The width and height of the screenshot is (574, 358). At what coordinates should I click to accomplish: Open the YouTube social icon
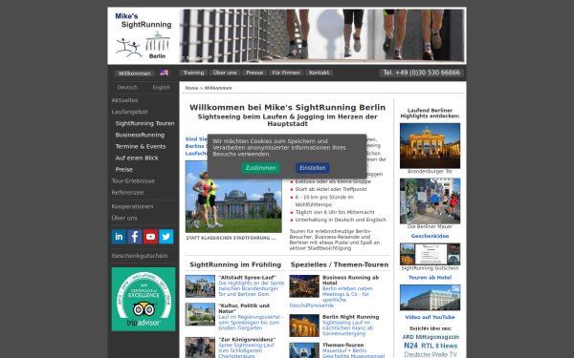tap(150, 237)
